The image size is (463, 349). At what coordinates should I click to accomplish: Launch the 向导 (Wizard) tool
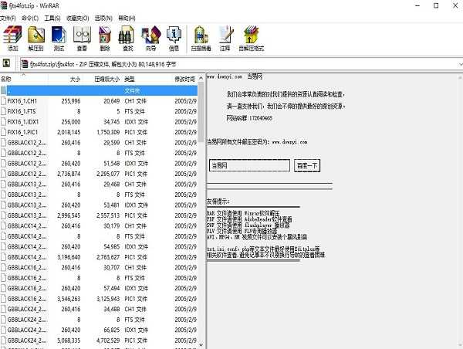[151, 36]
